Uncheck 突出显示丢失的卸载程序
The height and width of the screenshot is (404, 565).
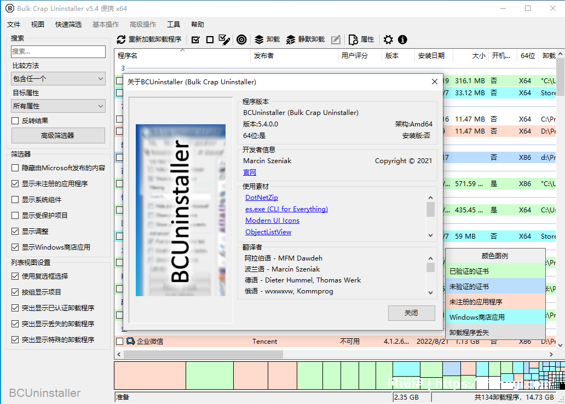coord(15,324)
